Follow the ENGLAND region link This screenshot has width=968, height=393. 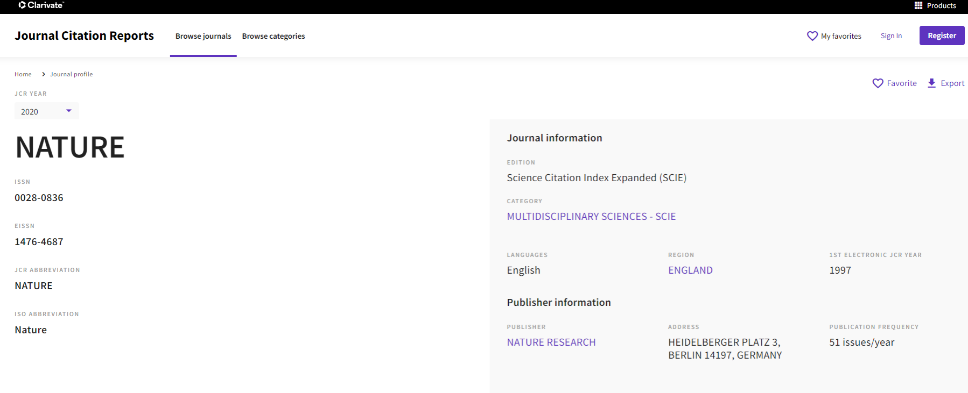pos(690,270)
